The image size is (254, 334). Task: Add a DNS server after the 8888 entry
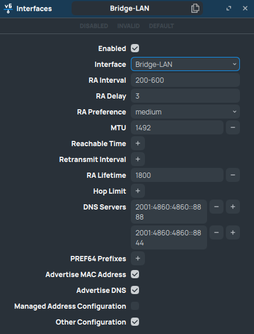point(233,207)
